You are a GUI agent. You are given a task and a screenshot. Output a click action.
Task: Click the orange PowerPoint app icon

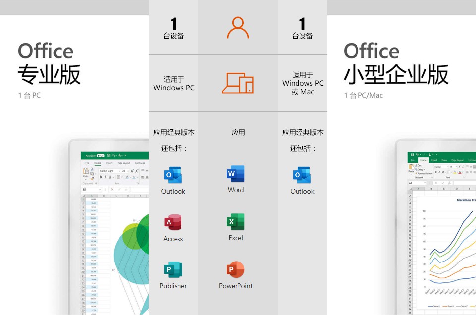click(236, 269)
